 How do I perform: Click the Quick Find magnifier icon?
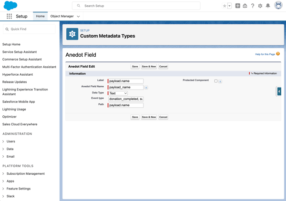[x=7, y=29]
